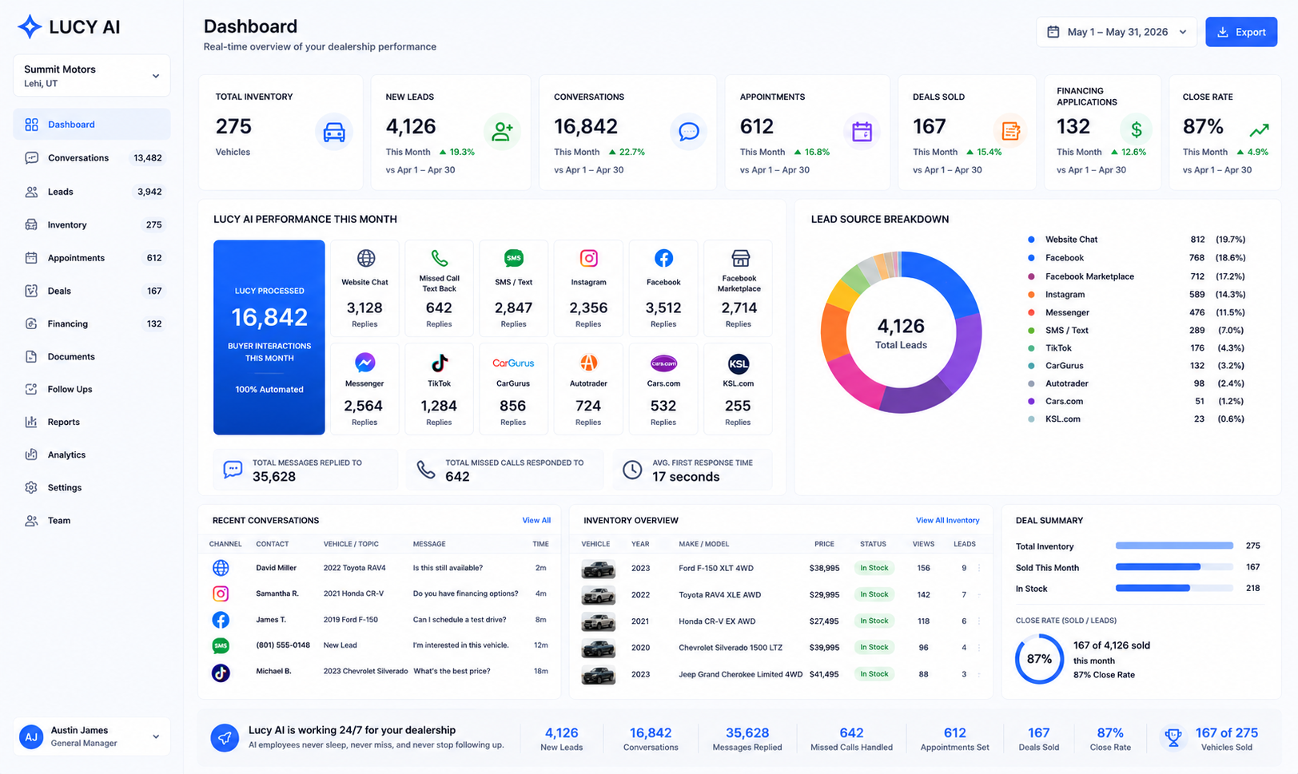Screen dimensions: 1298x774
Task: Click the Total Messages Replied chat icon
Action: [x=233, y=470]
